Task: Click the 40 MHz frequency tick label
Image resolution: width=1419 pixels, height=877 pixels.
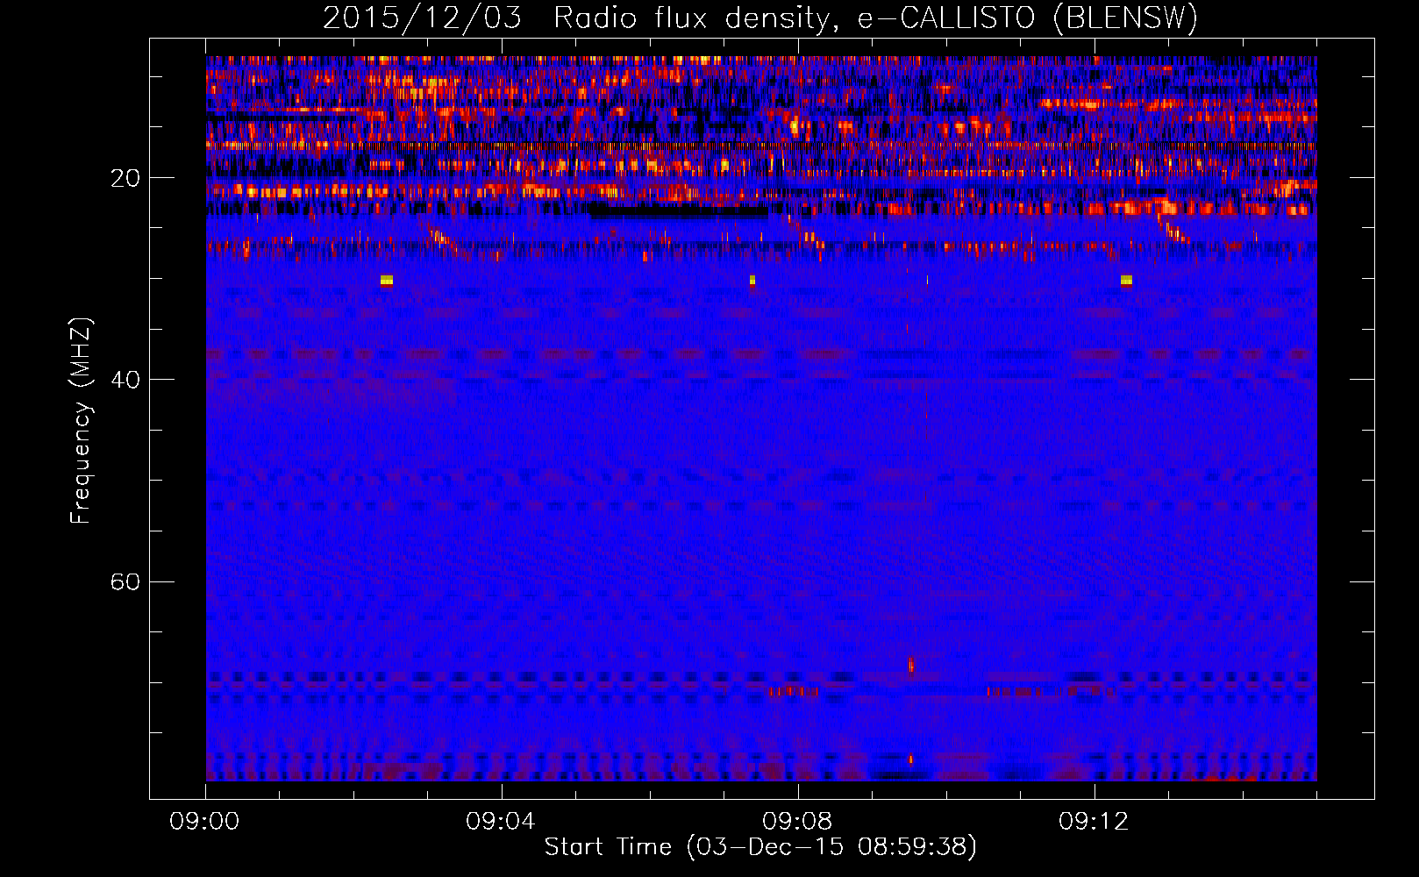Action: (x=125, y=380)
